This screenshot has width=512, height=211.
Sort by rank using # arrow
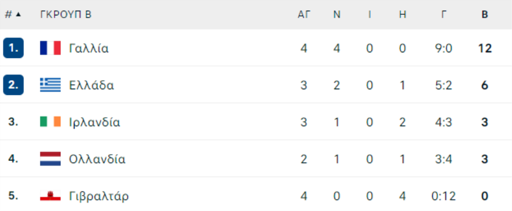pyautogui.click(x=13, y=15)
